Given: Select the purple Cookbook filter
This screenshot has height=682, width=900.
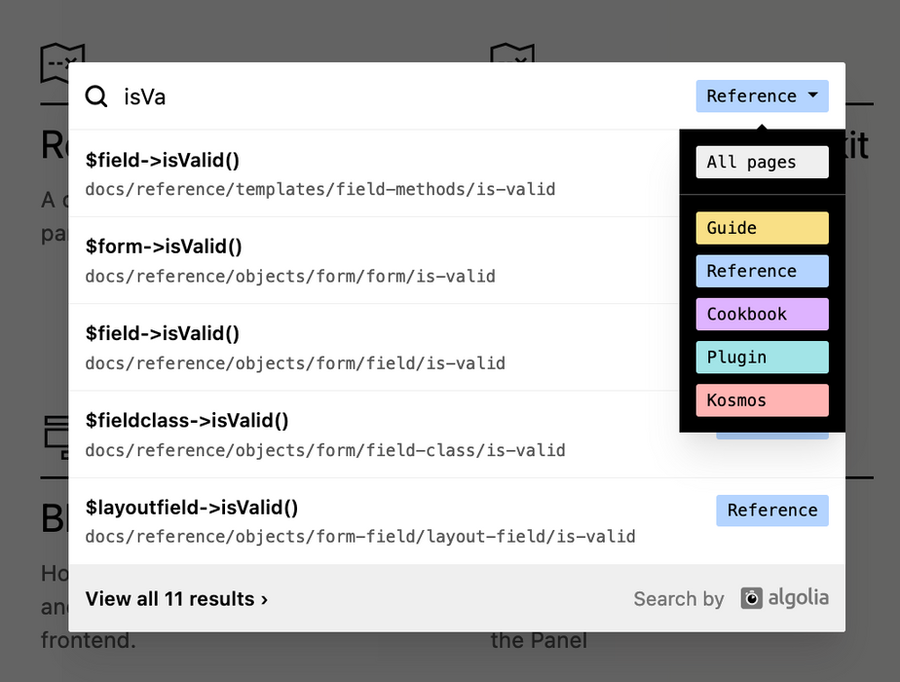Looking at the screenshot, I should (762, 314).
